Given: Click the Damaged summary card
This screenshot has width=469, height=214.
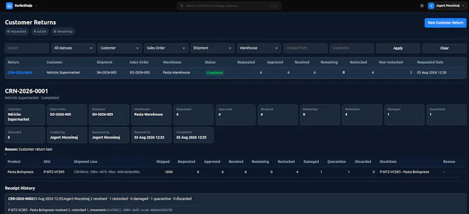Looking at the screenshot, I should (405, 115).
